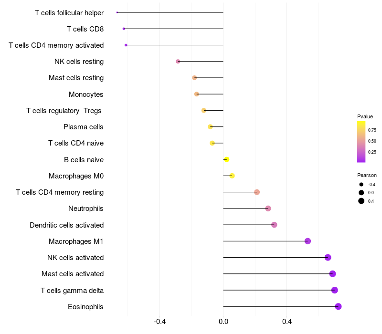382x334 pixels.
Task: Click the Macrophages M1 purple marker
Action: (308, 241)
